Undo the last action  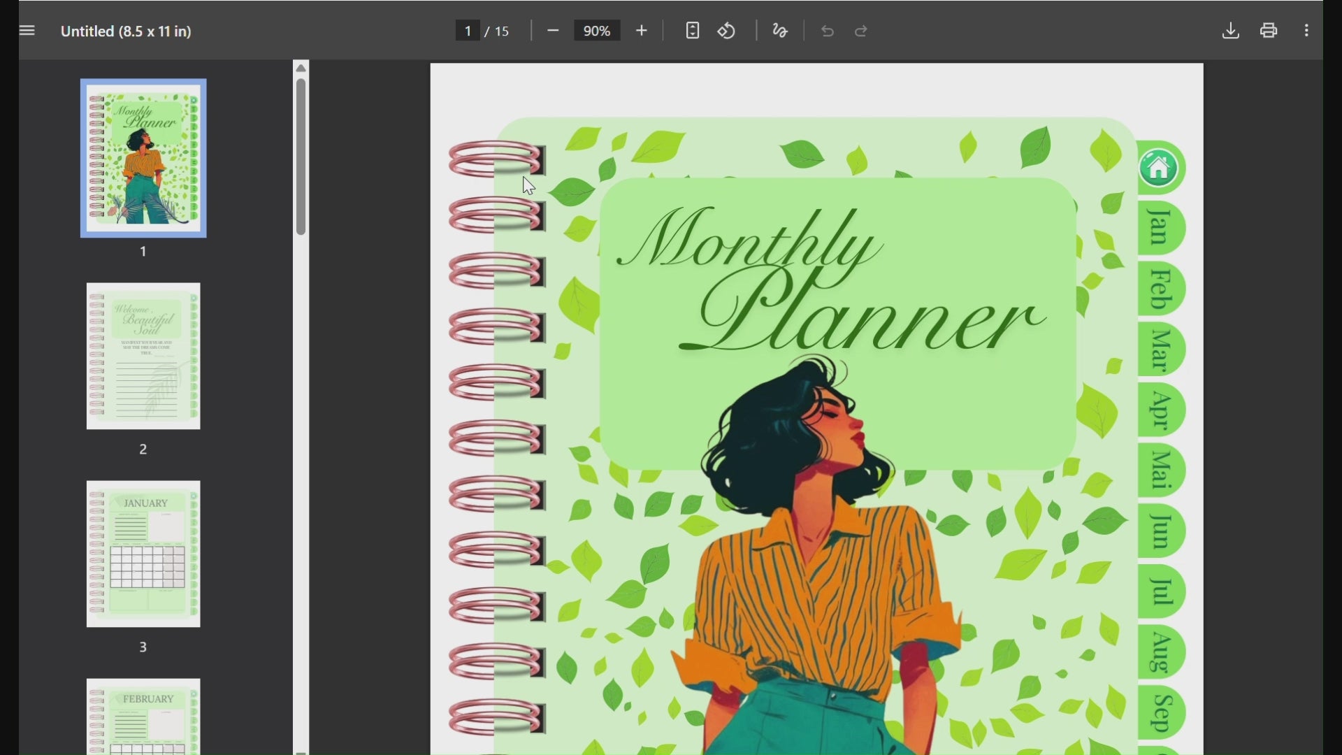tap(827, 31)
